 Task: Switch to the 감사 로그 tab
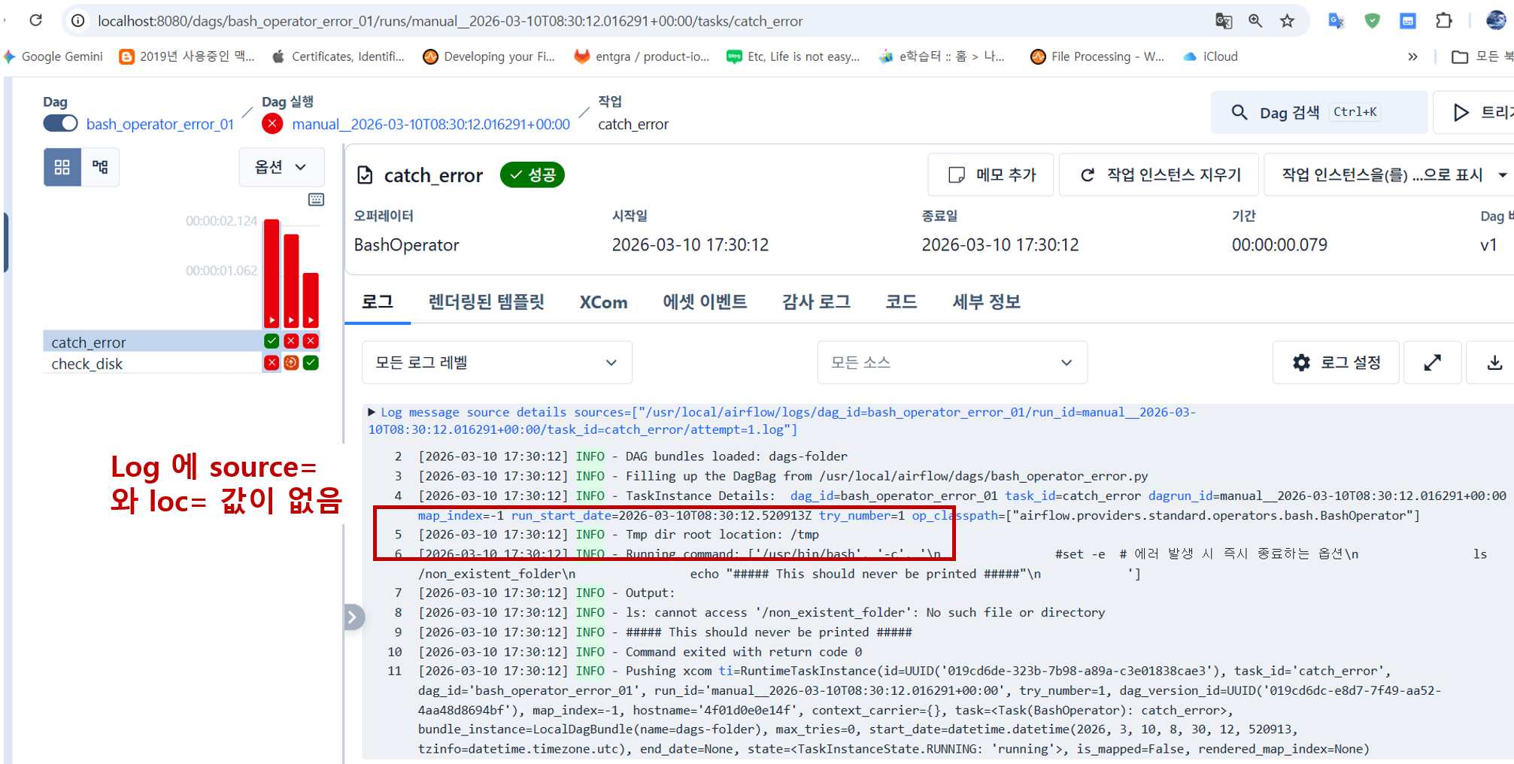(x=816, y=302)
